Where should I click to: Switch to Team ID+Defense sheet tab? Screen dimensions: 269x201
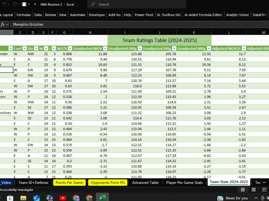(33, 183)
